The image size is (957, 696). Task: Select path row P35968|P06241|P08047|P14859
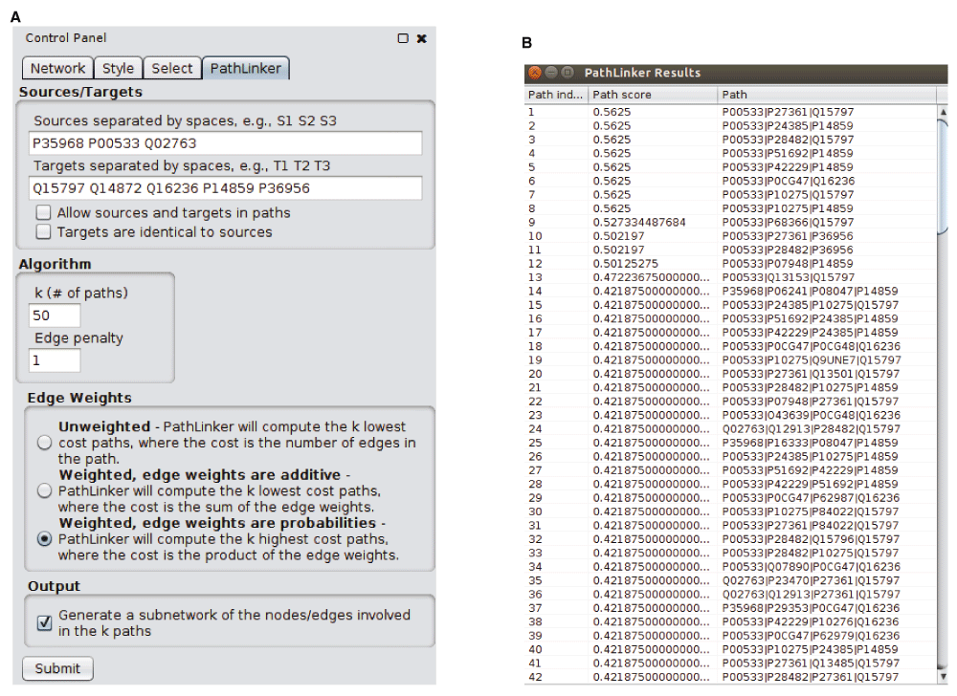pyautogui.click(x=730, y=292)
